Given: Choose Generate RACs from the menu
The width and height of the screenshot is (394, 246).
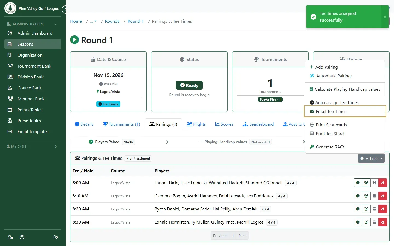Looking at the screenshot, I should coord(345,147).
